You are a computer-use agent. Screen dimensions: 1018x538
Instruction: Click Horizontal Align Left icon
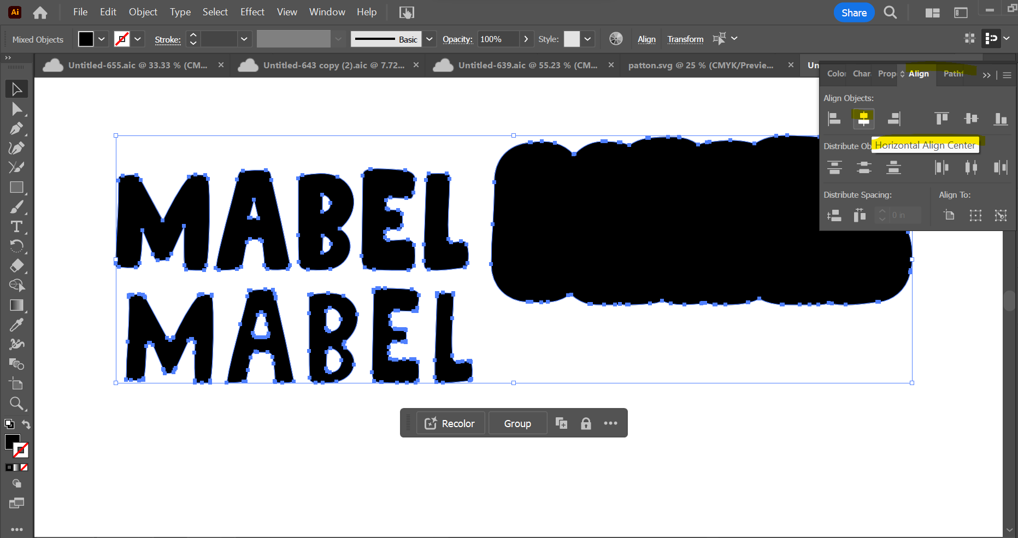pyautogui.click(x=834, y=119)
